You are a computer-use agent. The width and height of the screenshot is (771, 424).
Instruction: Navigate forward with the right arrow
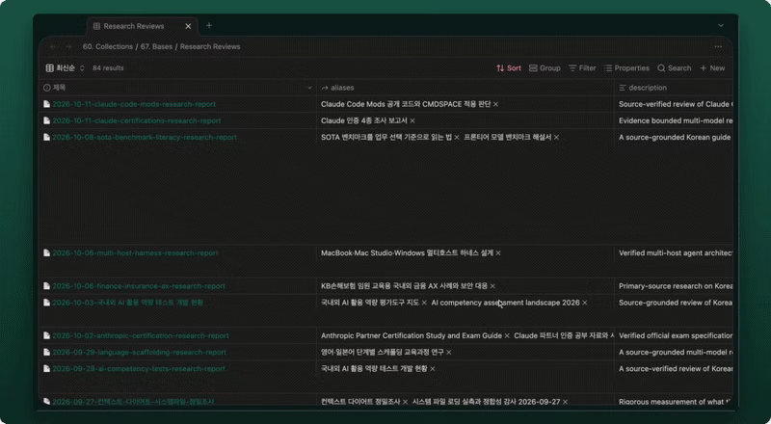click(x=68, y=46)
